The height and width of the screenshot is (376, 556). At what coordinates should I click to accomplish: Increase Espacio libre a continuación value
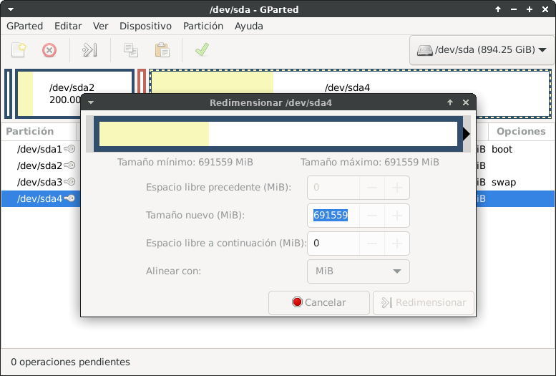[396, 244]
